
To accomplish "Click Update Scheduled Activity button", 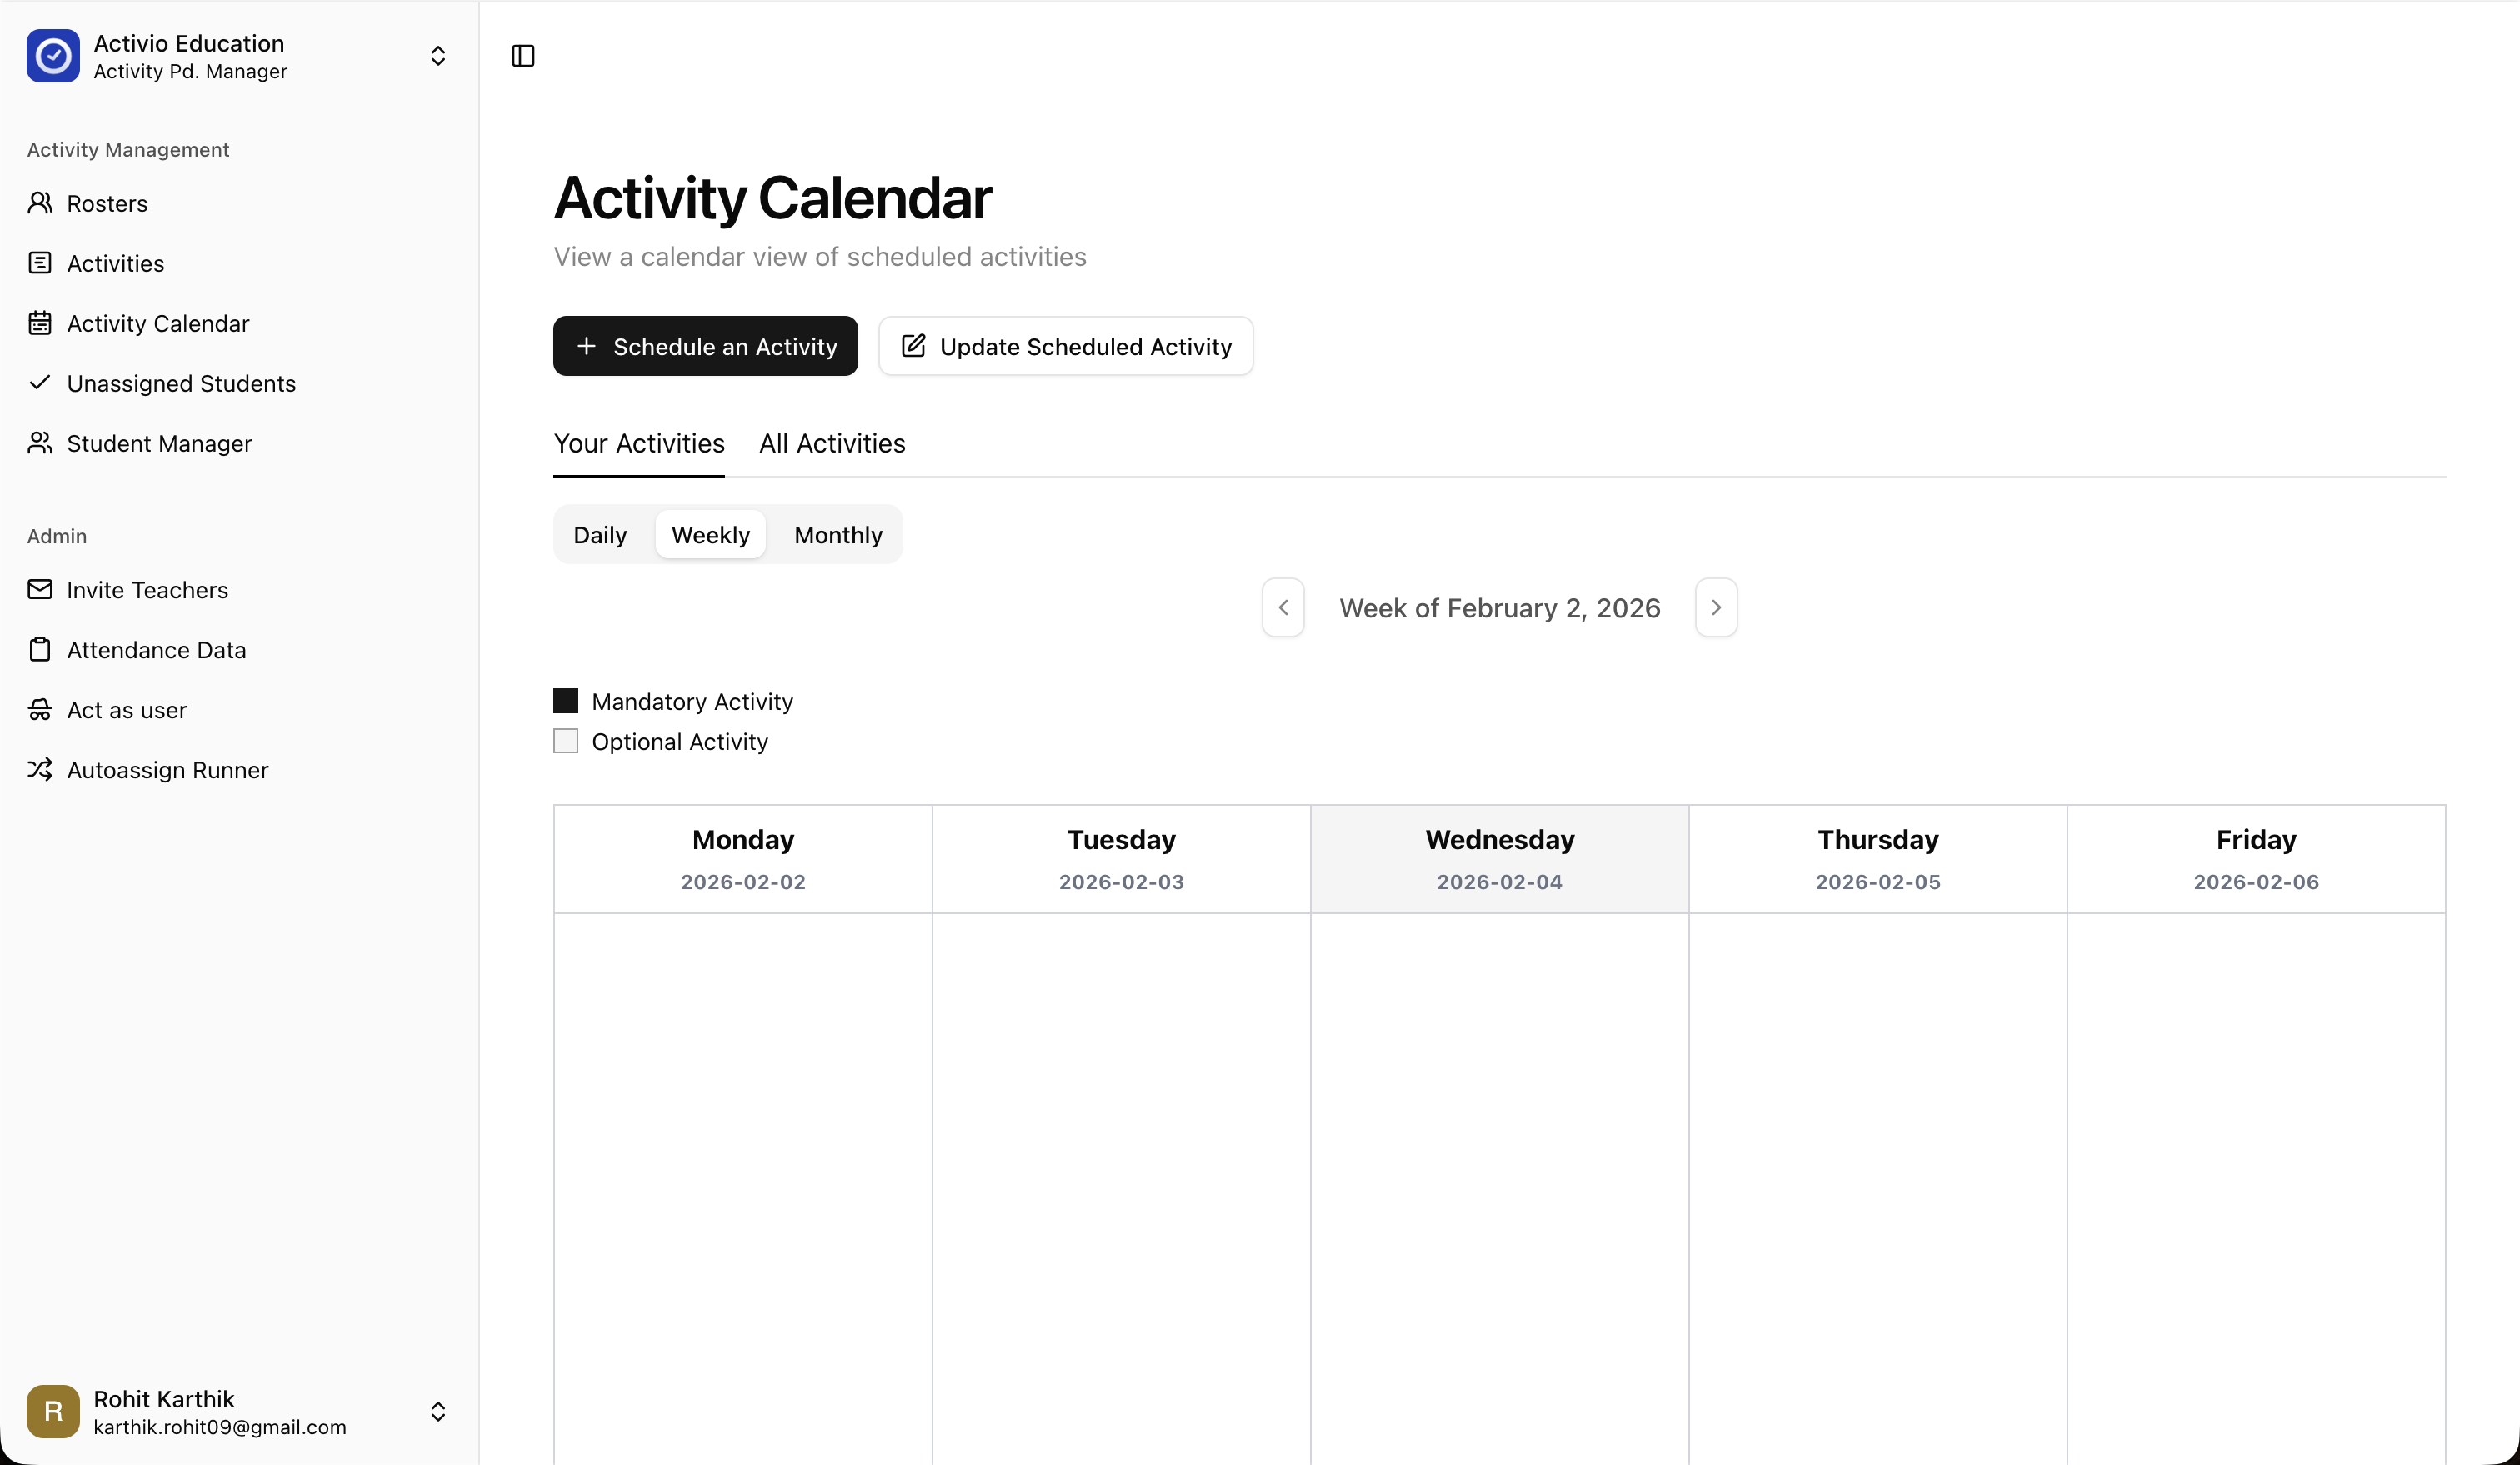I will click(1065, 346).
